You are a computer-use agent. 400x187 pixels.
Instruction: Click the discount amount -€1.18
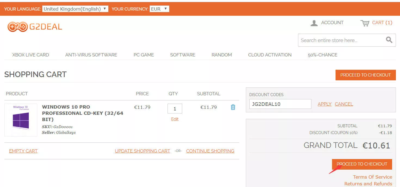(386, 133)
